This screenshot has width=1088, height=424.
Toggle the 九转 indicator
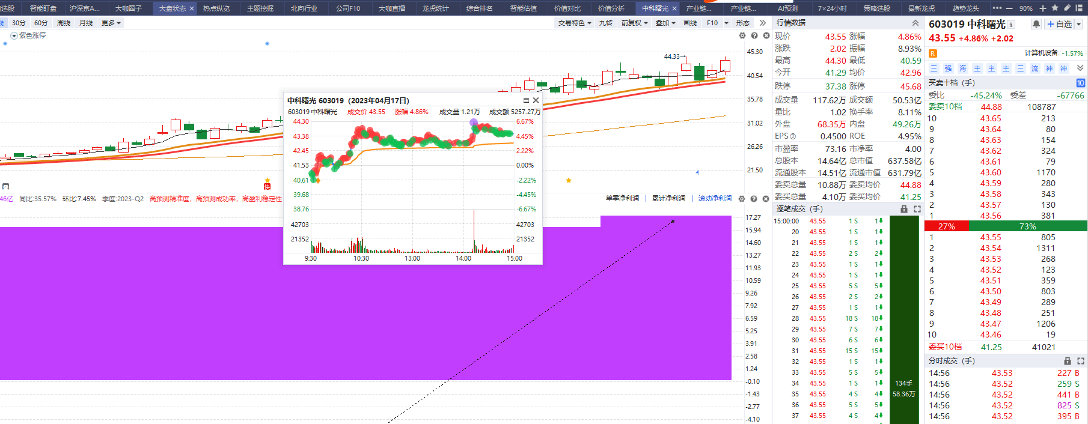(605, 23)
